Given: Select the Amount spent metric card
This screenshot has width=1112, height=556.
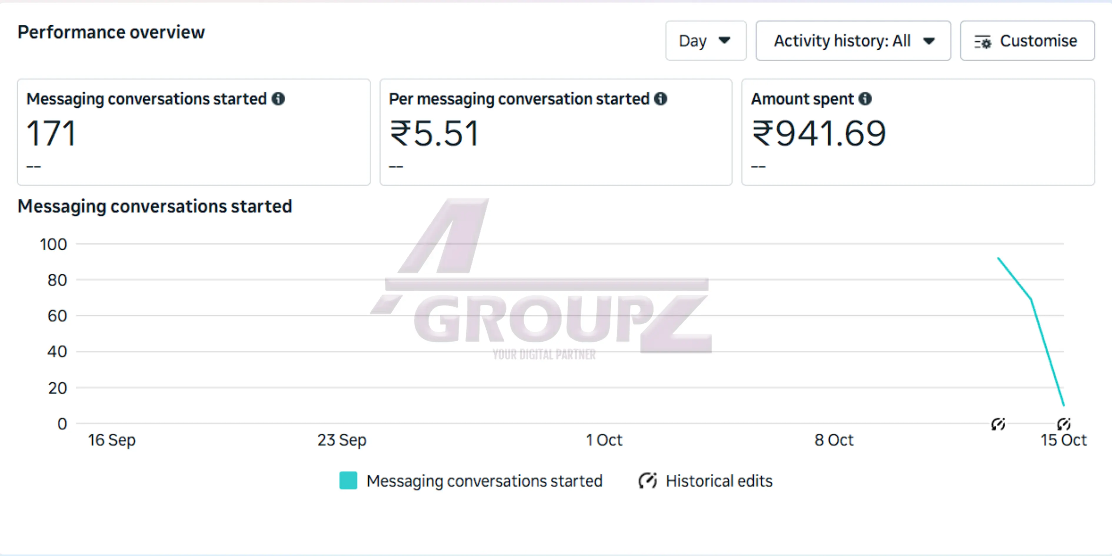Looking at the screenshot, I should [x=918, y=132].
